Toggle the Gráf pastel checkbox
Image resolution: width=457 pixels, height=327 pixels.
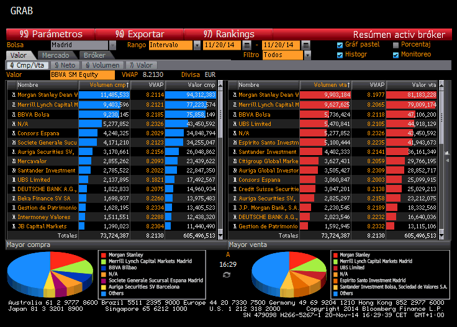340,45
